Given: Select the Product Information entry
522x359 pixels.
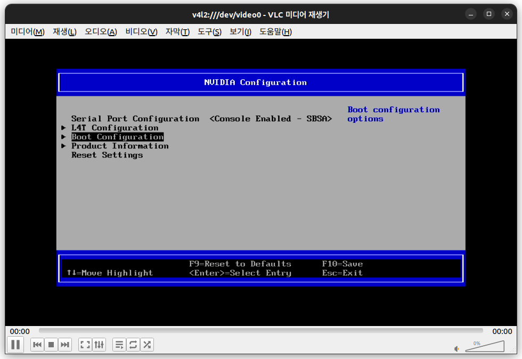Looking at the screenshot, I should [120, 146].
